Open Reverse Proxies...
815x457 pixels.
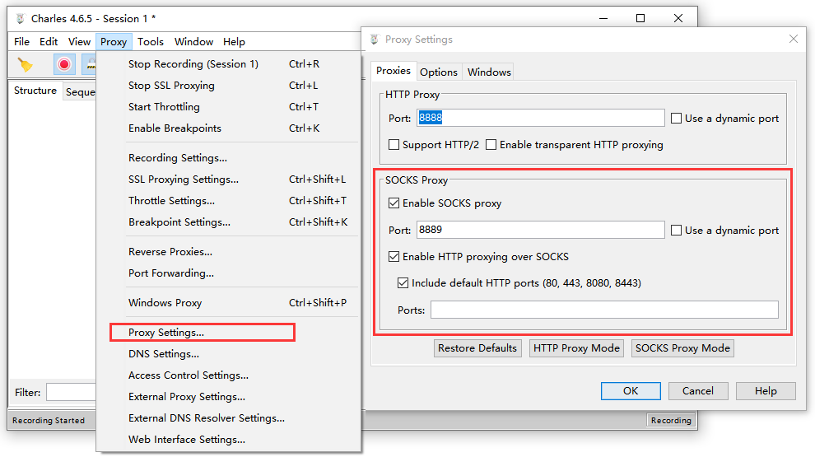pos(229,252)
